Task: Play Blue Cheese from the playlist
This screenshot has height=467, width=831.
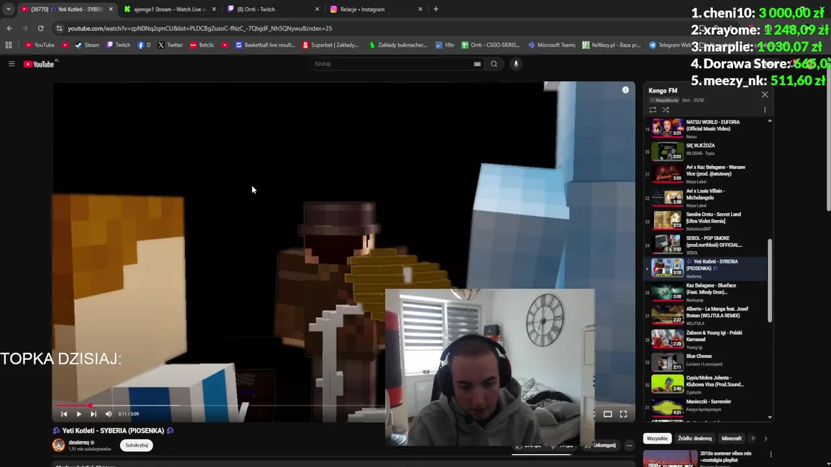Action: [706, 362]
